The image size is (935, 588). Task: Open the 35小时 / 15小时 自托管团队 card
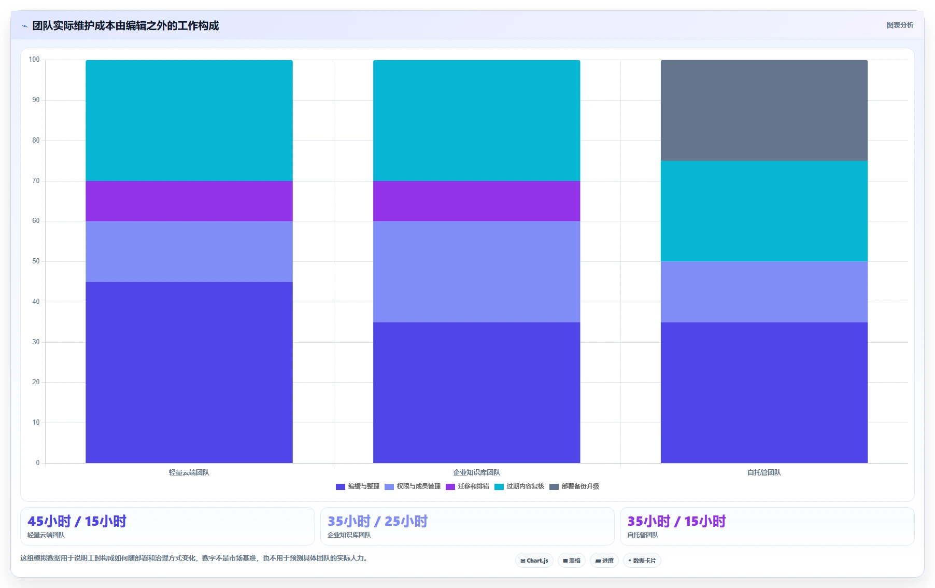(767, 526)
